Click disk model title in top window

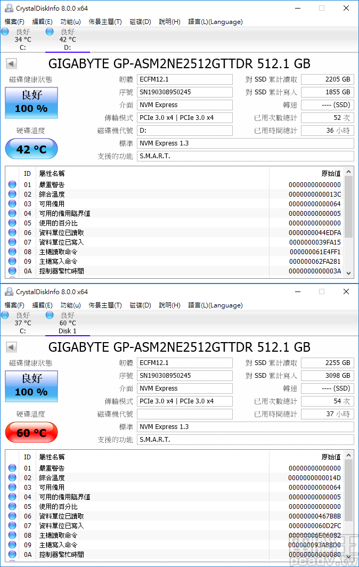click(x=179, y=63)
